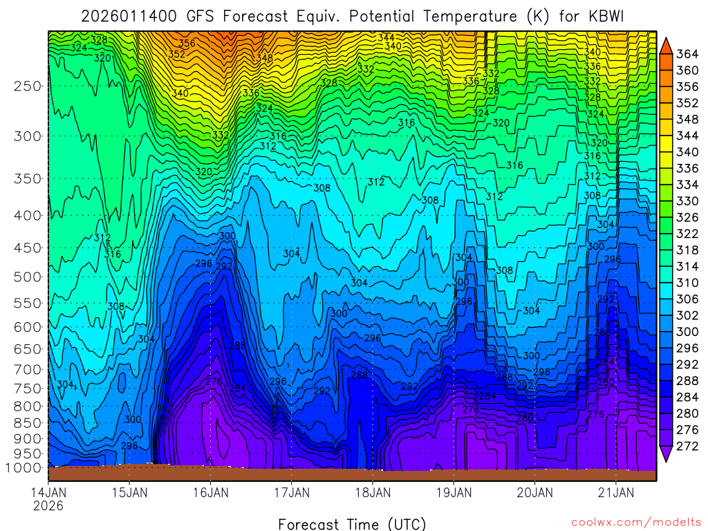Select the 306 colorbar label
This screenshot has height=531, width=708.
tap(687, 299)
